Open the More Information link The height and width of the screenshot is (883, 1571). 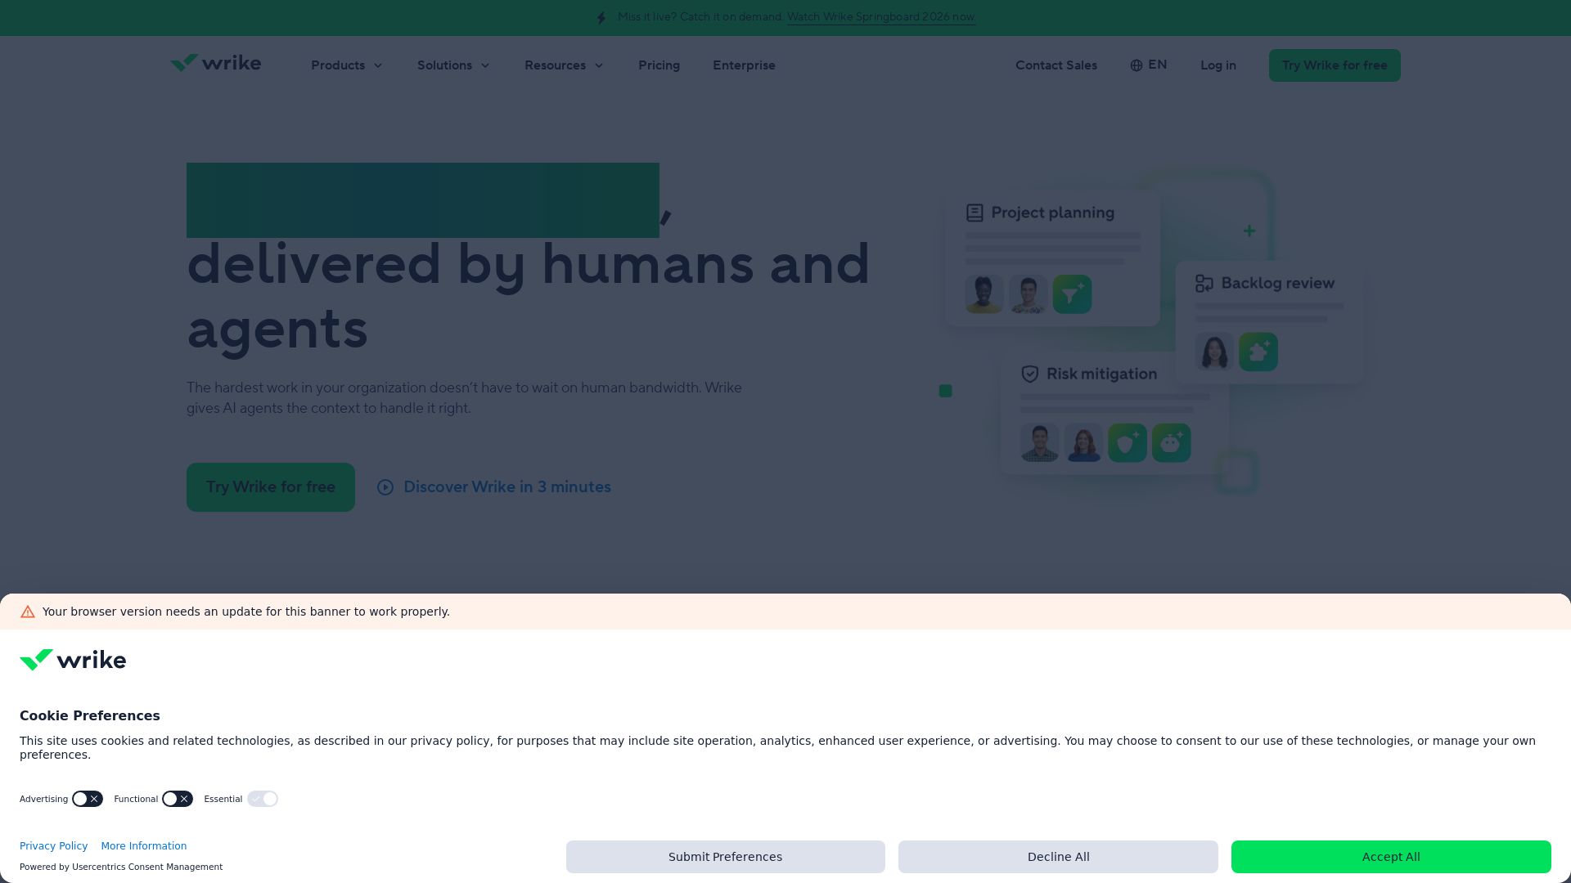coord(144,846)
